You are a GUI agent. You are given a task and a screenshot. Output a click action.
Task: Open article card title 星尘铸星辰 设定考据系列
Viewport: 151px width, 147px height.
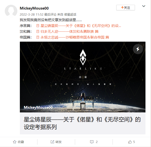click(82, 123)
